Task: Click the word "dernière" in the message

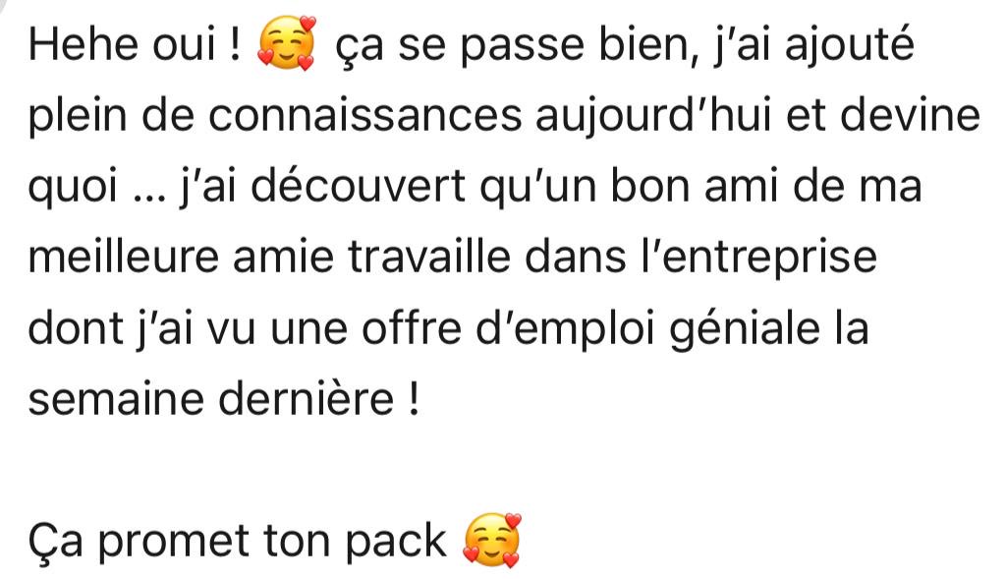Action: coord(307,398)
